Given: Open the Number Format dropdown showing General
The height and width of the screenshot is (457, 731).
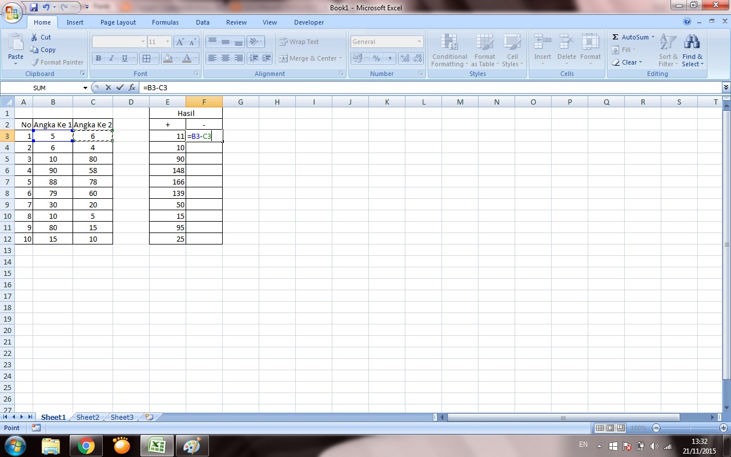Looking at the screenshot, I should click(x=386, y=41).
